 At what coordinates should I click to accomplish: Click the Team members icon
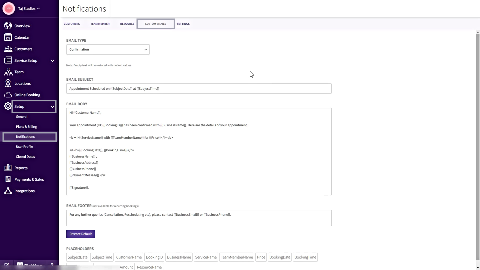[8, 72]
